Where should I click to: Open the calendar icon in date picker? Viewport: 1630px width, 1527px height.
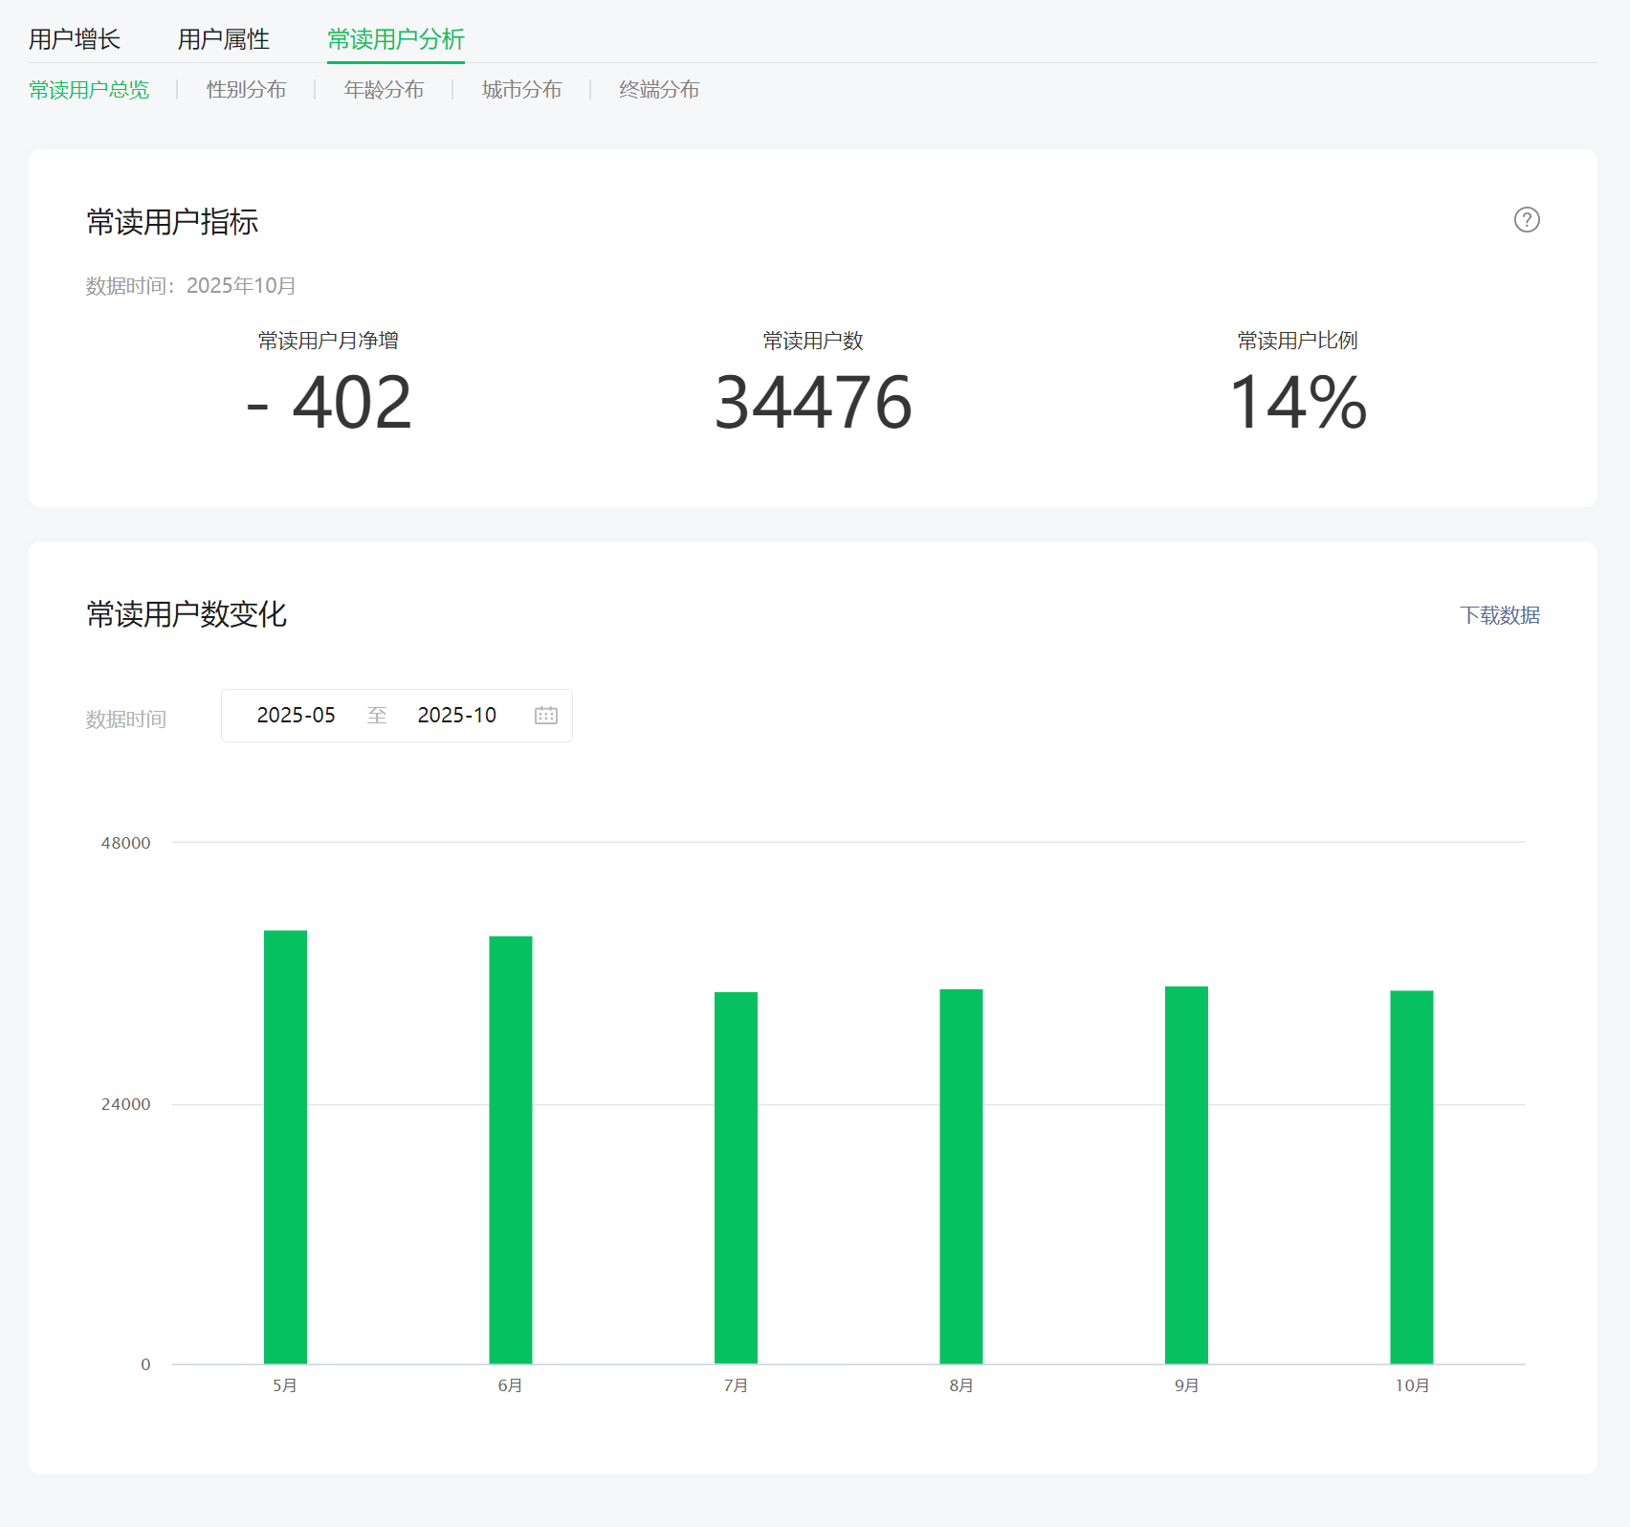546,716
